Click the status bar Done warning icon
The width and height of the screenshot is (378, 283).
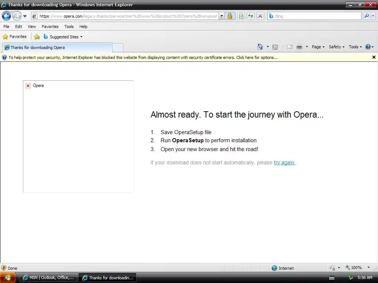4,268
